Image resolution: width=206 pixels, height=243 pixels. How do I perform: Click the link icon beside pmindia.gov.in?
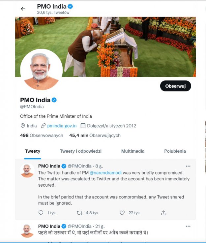point(43,126)
